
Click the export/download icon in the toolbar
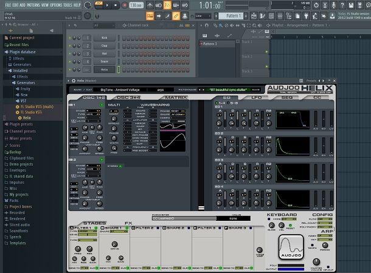pos(333,16)
